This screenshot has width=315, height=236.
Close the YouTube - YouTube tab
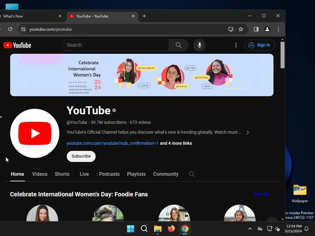point(133,16)
